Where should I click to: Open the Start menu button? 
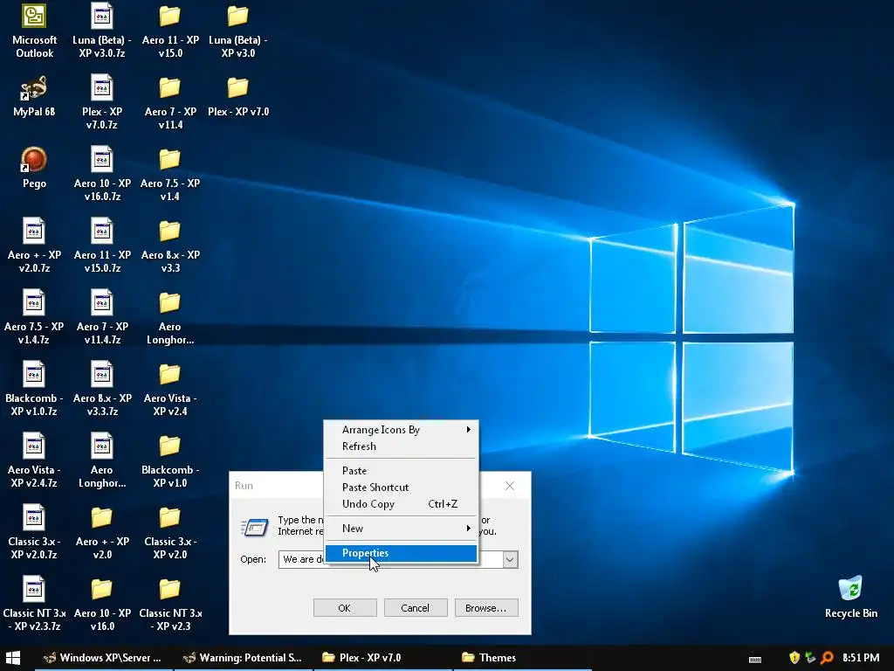point(12,658)
